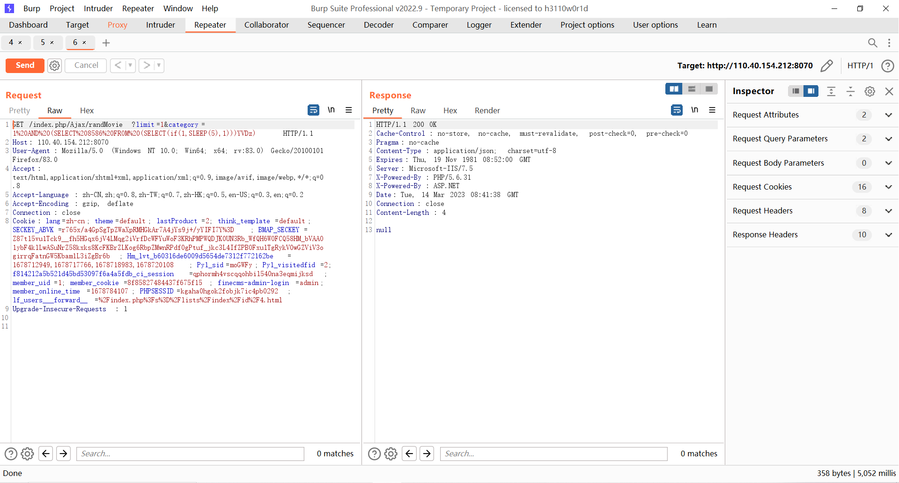
Task: Focus the Response search field
Action: point(554,454)
